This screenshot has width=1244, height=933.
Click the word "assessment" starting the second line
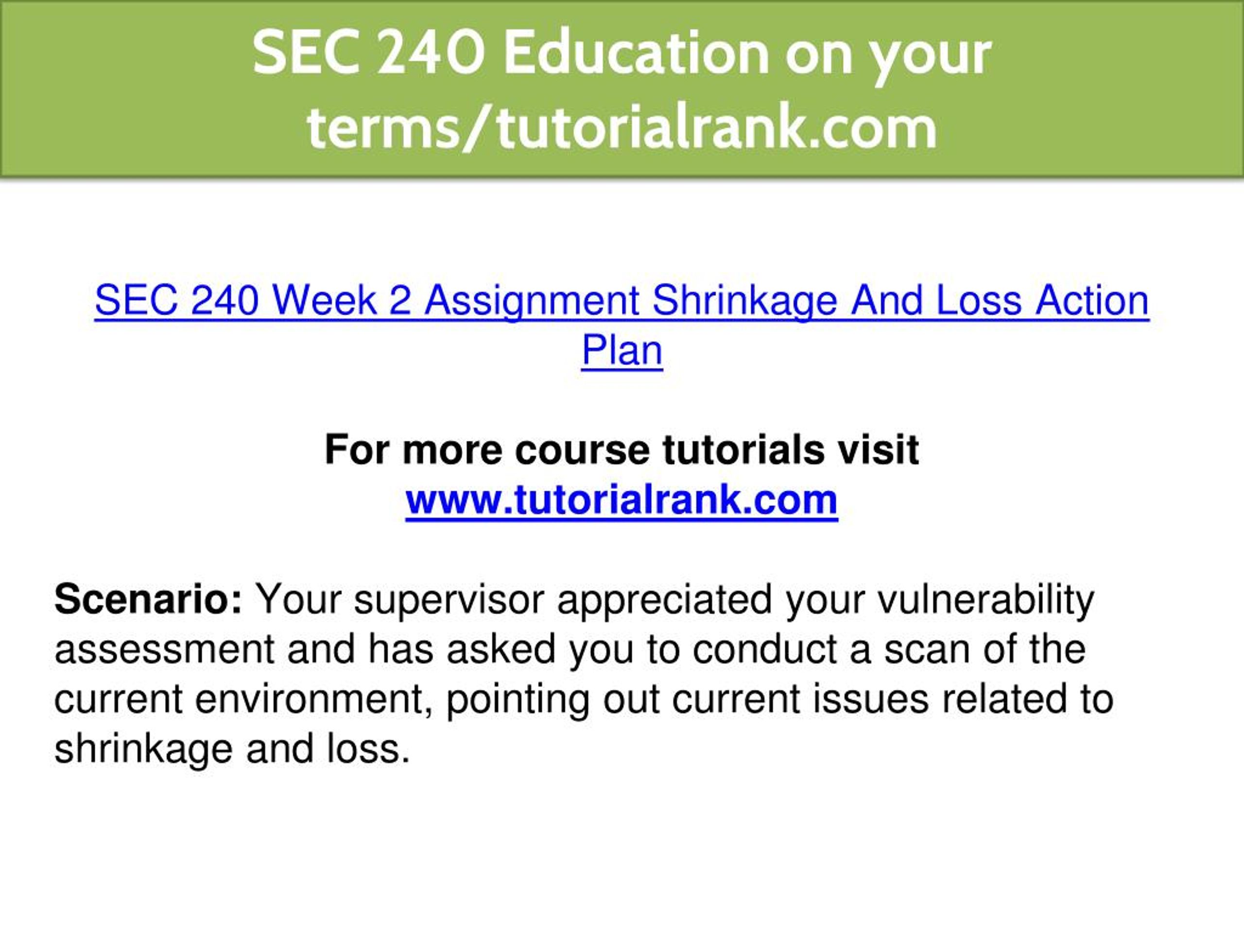[x=164, y=650]
